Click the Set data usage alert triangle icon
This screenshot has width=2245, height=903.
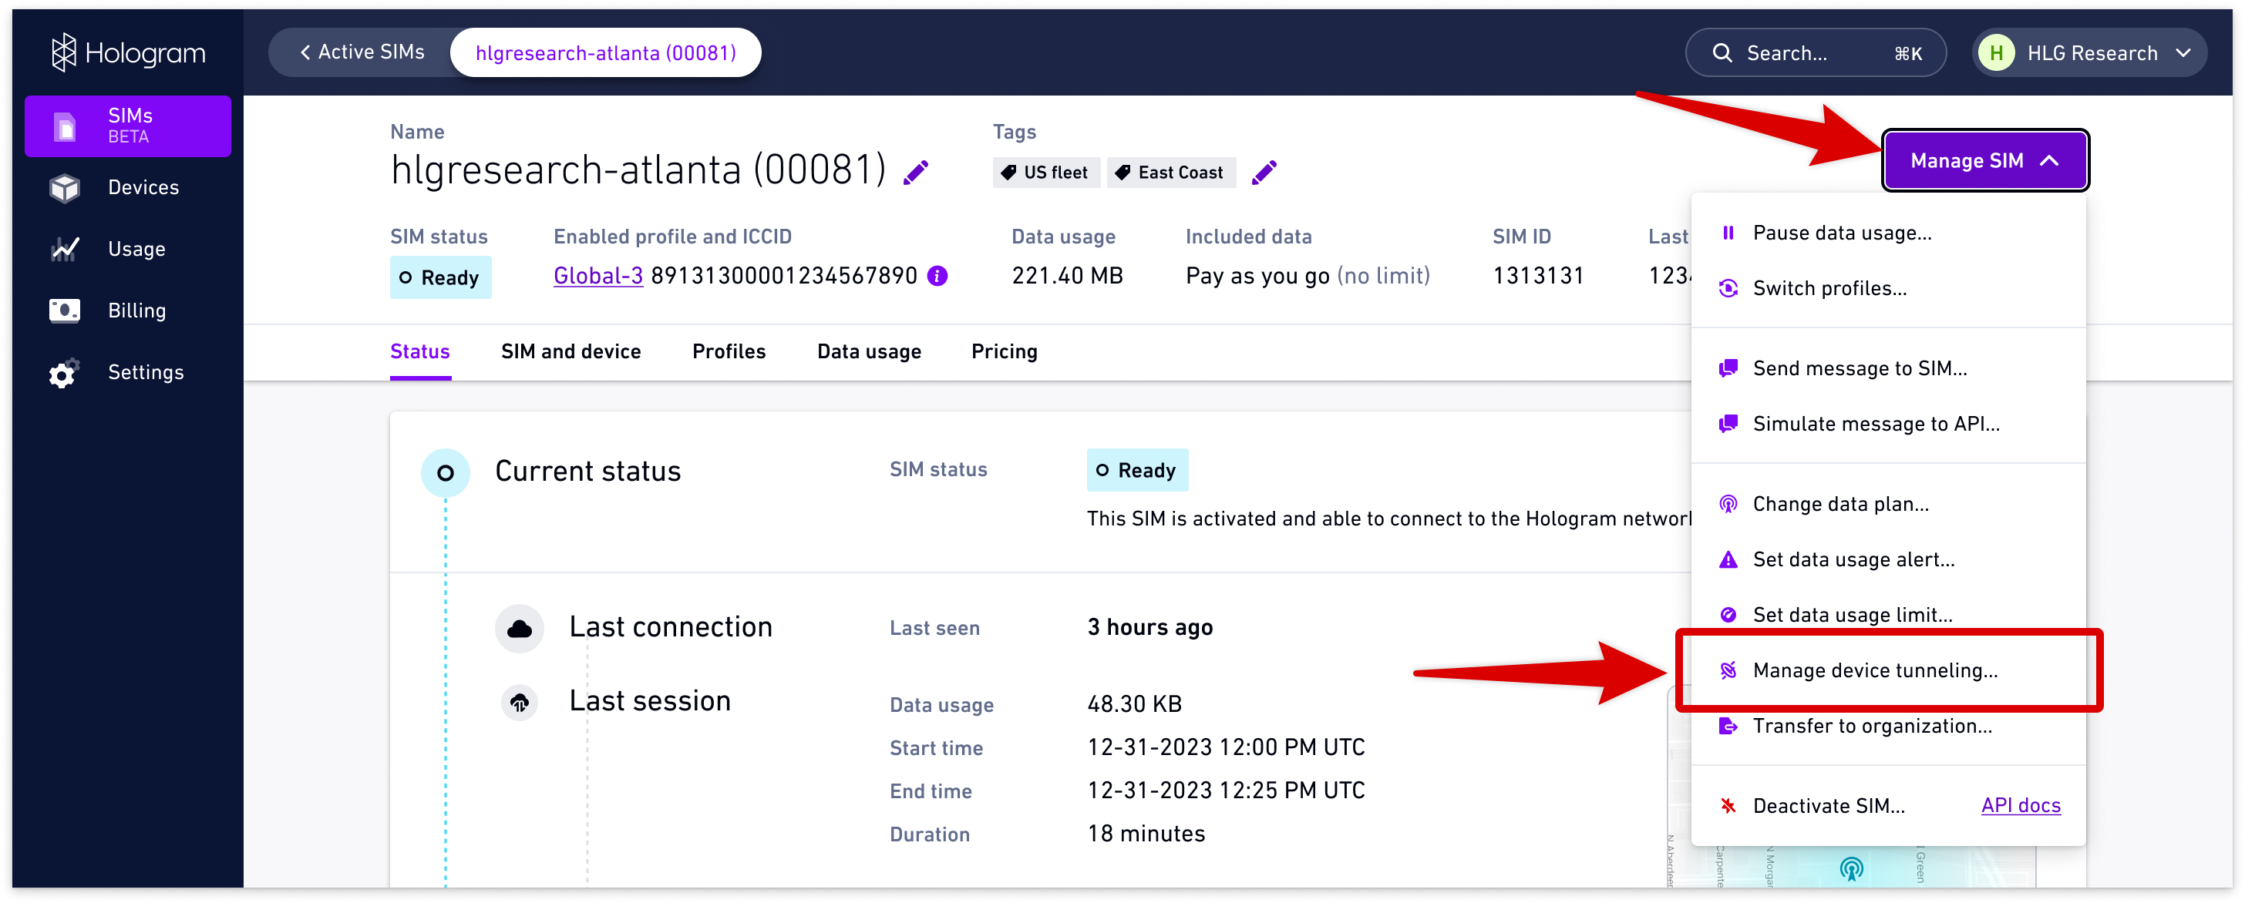pyautogui.click(x=1728, y=560)
